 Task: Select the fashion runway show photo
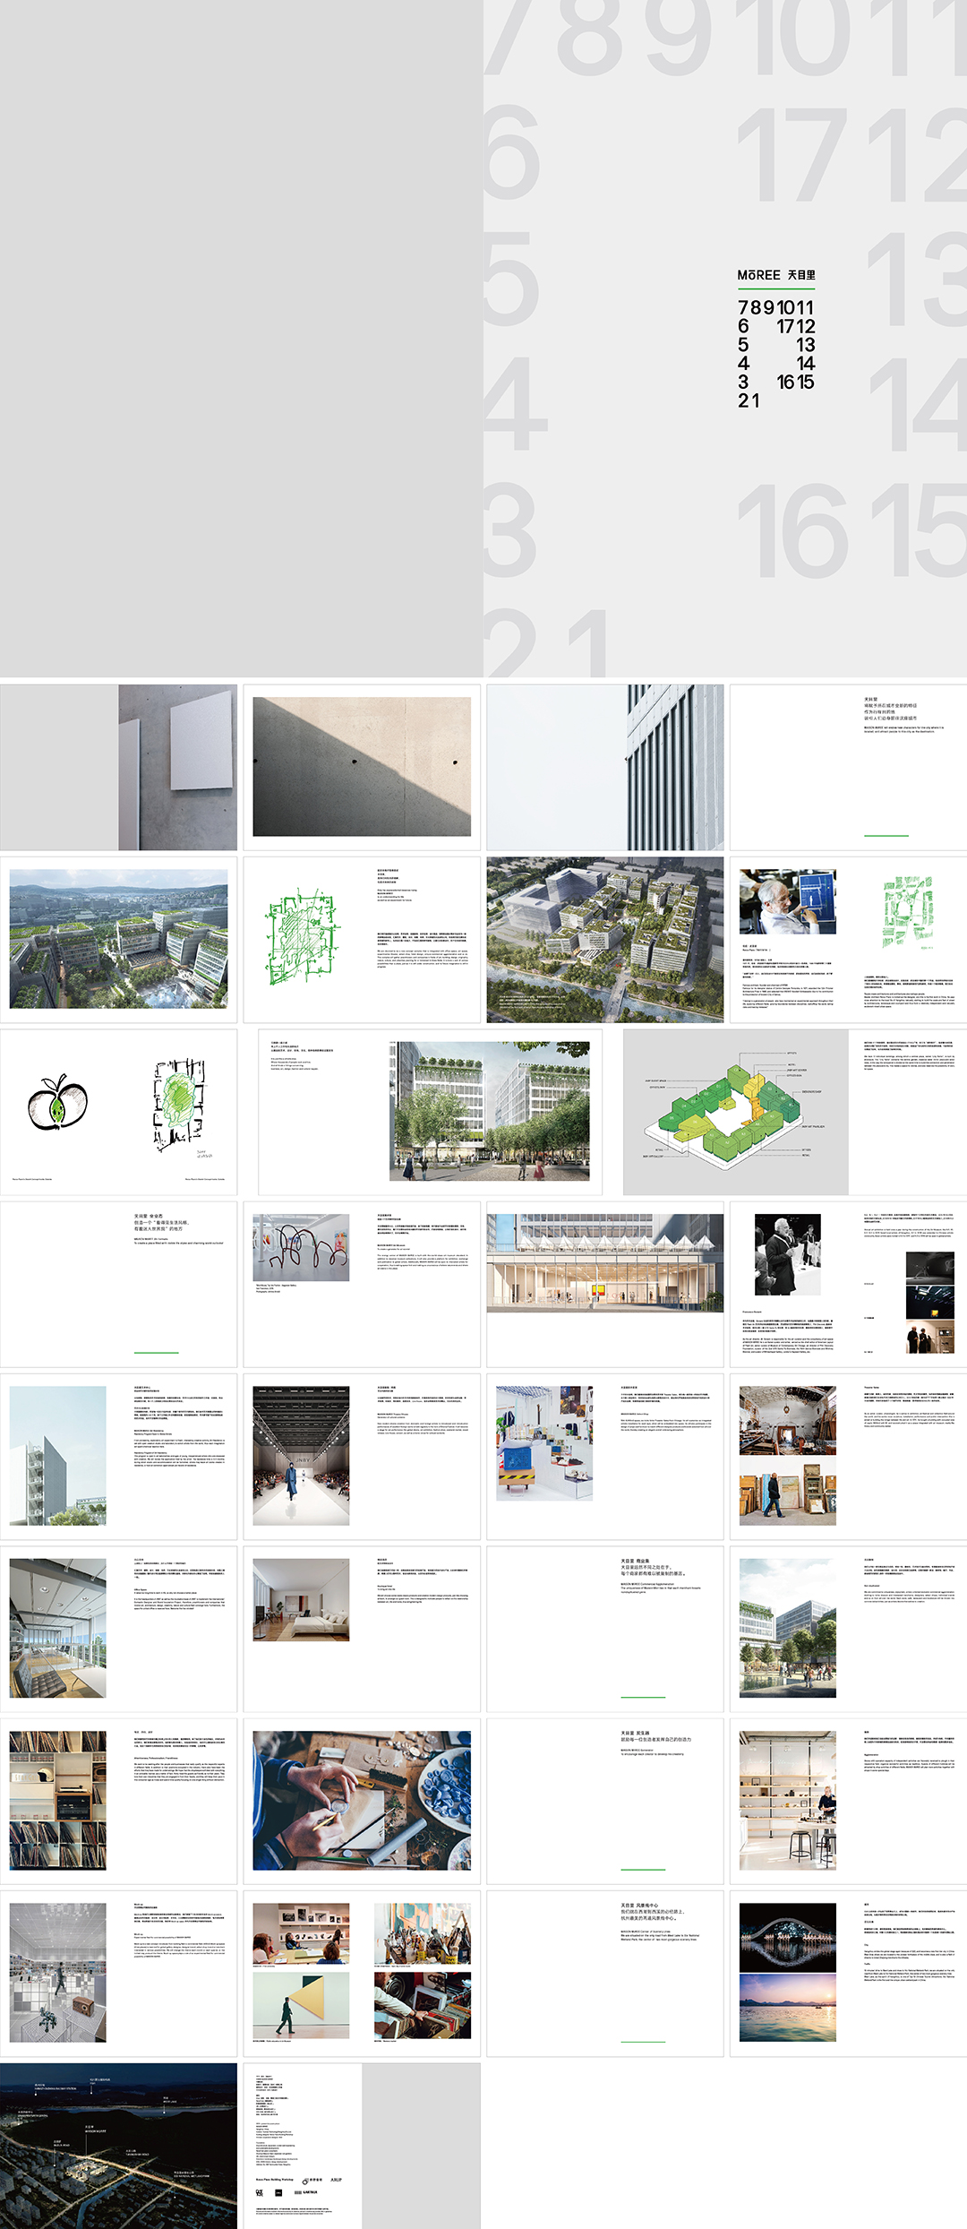click(301, 1456)
